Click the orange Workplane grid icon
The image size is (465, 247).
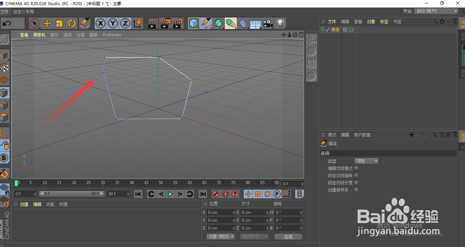[x=4, y=80]
